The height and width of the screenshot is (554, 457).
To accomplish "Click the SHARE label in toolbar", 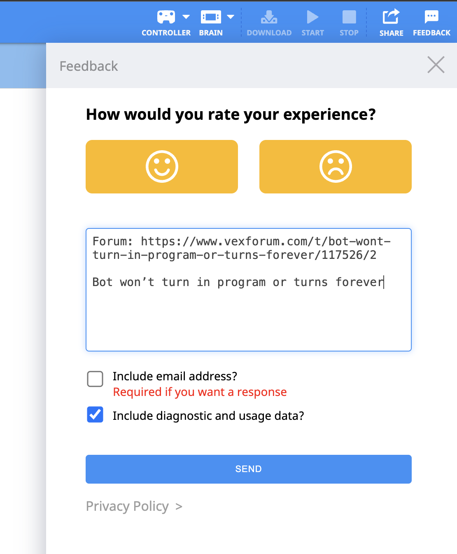I will coord(391,33).
